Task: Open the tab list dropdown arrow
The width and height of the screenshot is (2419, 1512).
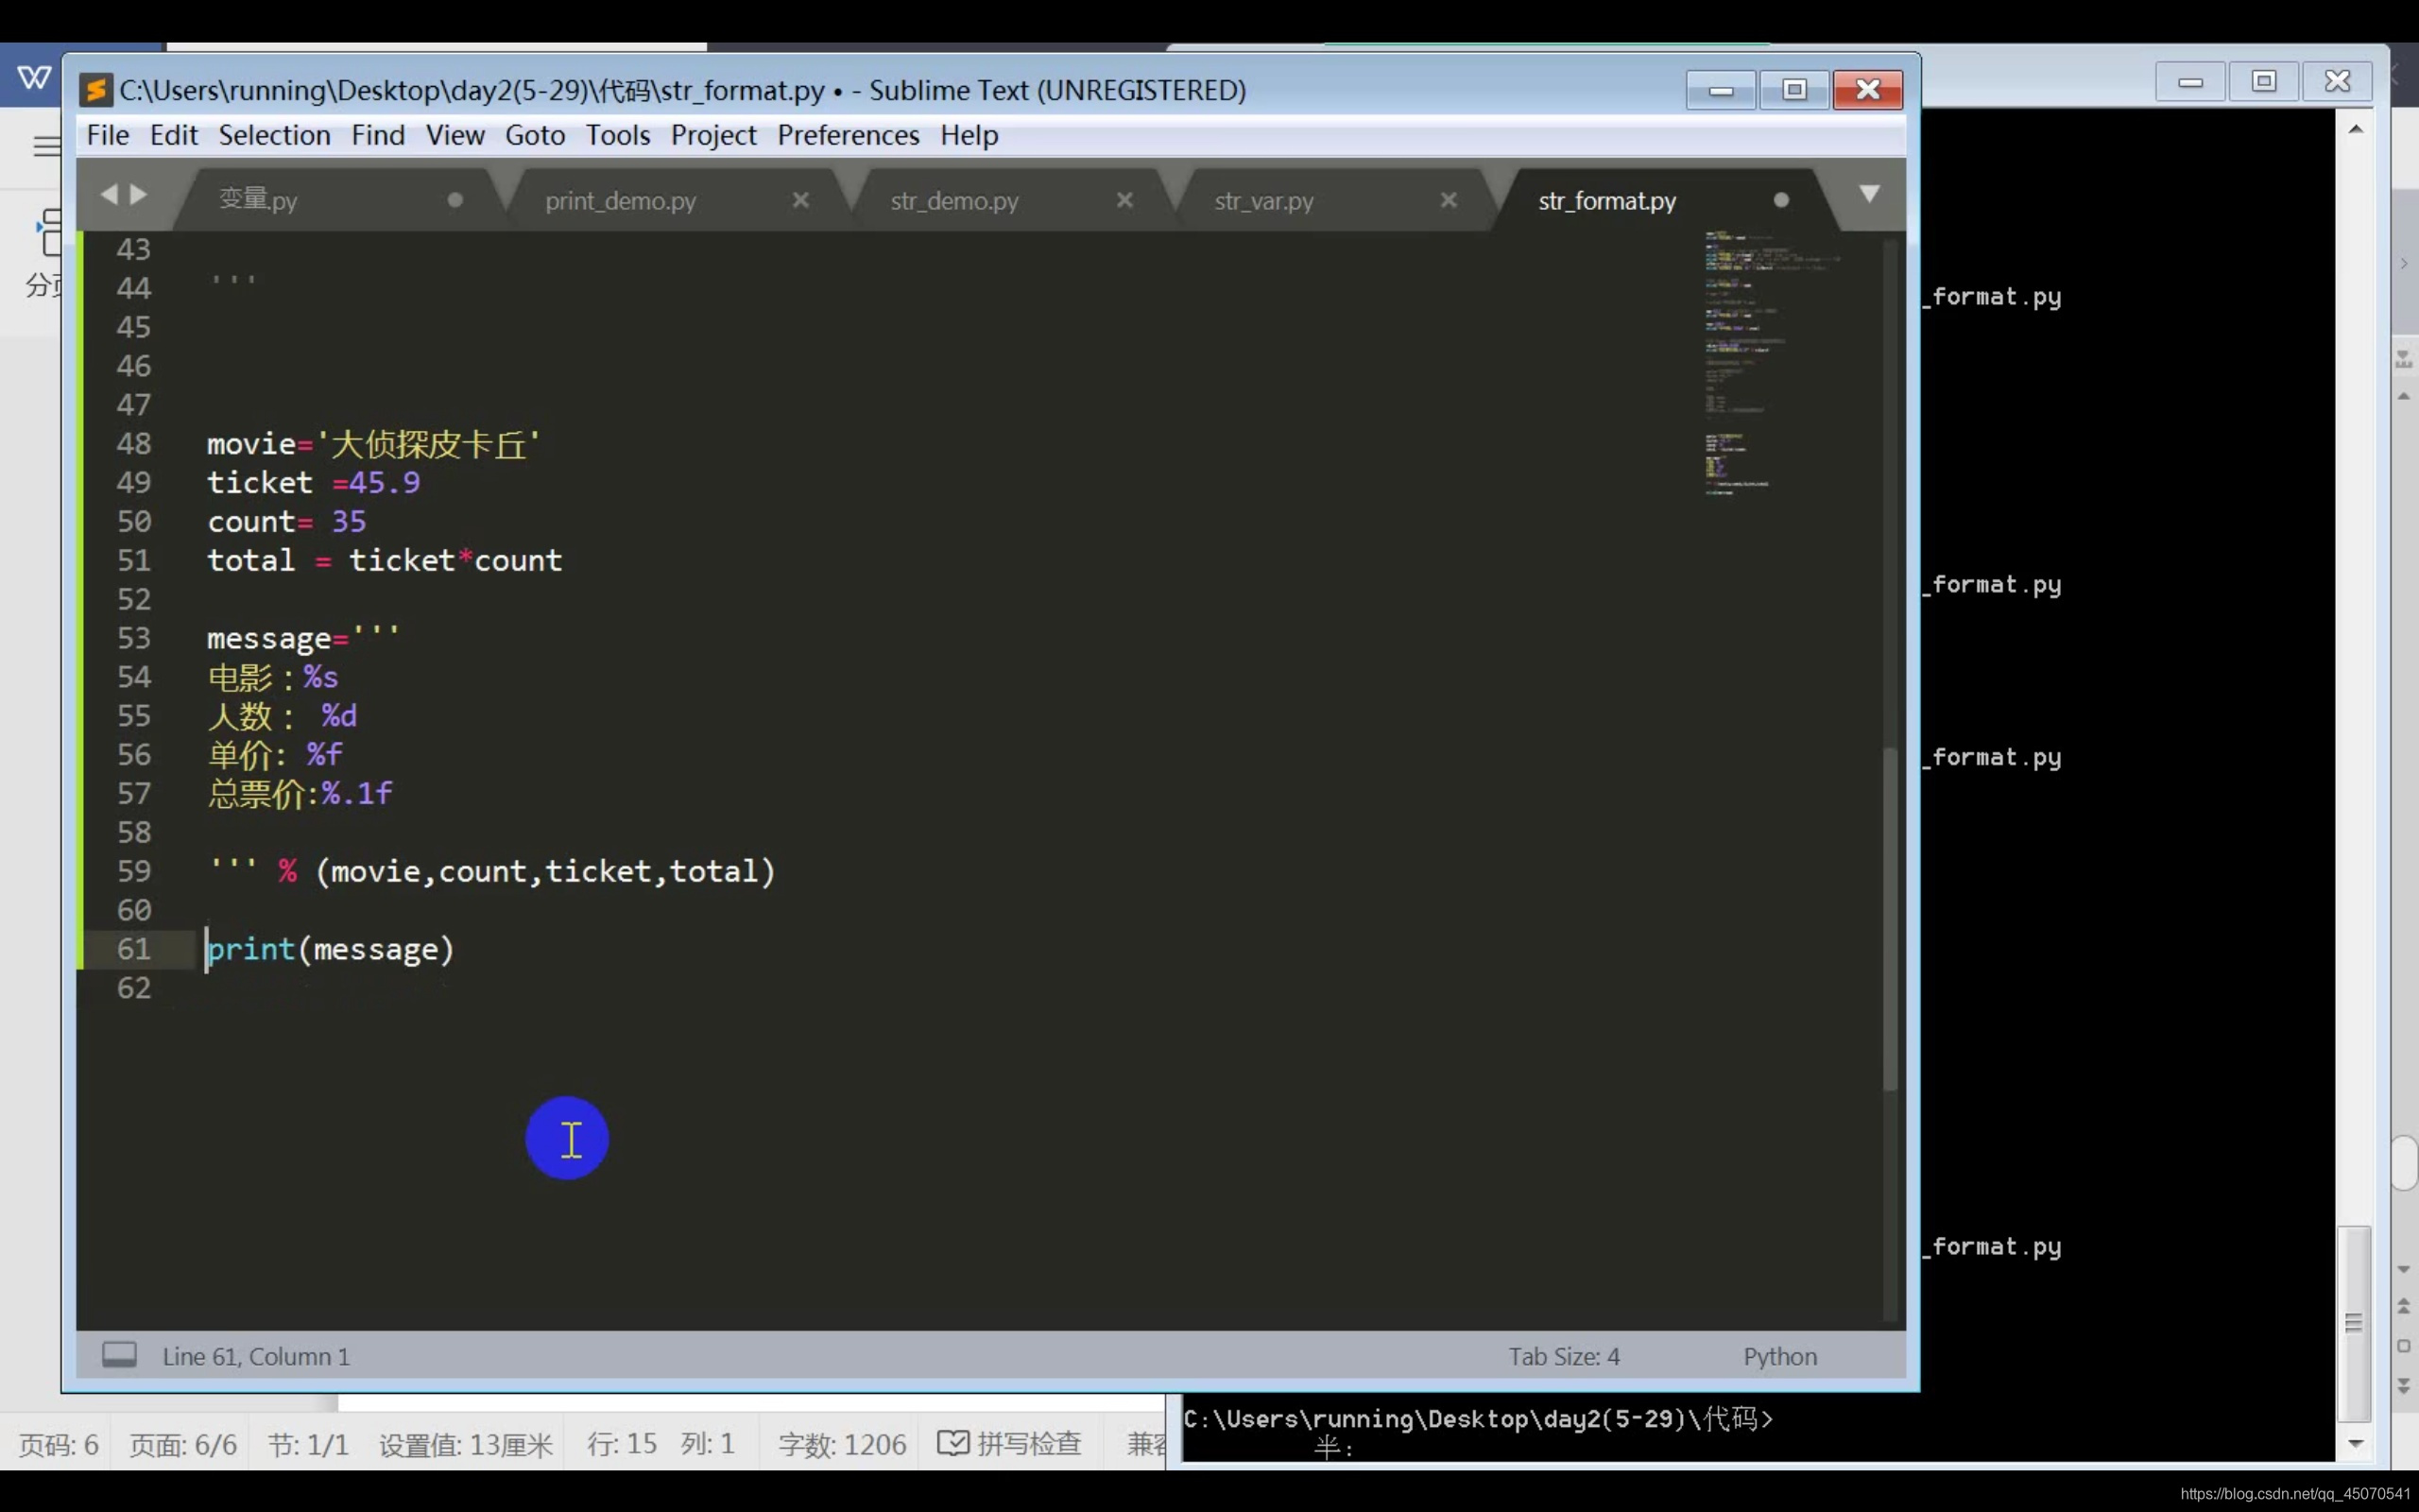Action: tap(1869, 194)
